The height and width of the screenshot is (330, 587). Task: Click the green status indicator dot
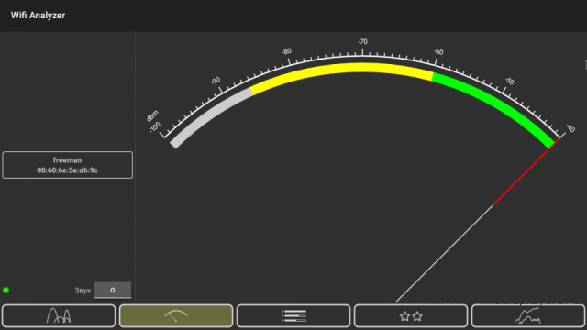[6, 290]
